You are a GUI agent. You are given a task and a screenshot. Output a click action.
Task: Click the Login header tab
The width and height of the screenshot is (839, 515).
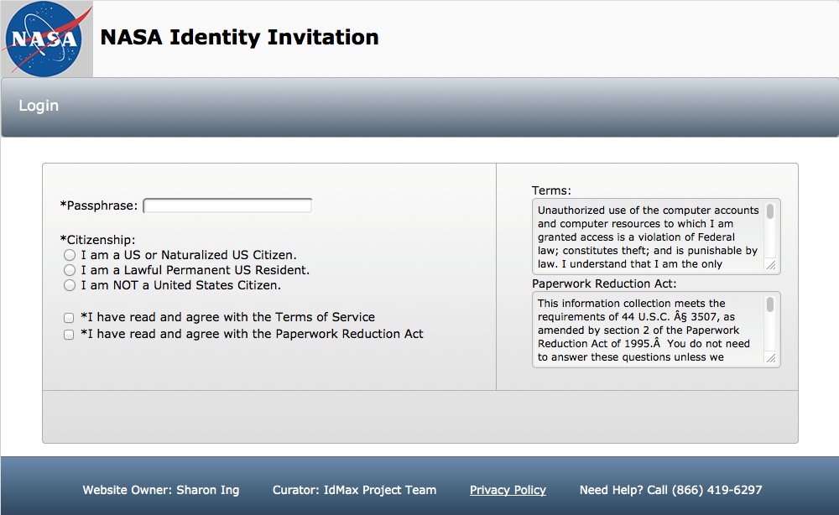click(39, 106)
